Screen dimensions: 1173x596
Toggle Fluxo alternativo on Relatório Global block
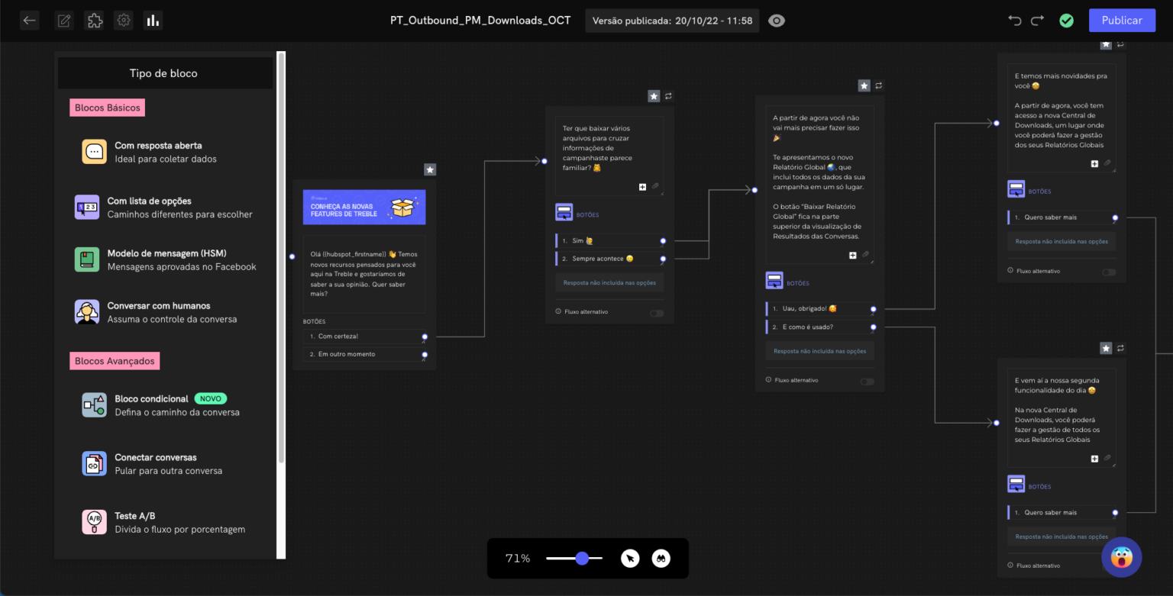(x=867, y=382)
